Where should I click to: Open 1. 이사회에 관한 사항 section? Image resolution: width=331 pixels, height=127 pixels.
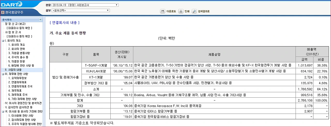[21, 116]
